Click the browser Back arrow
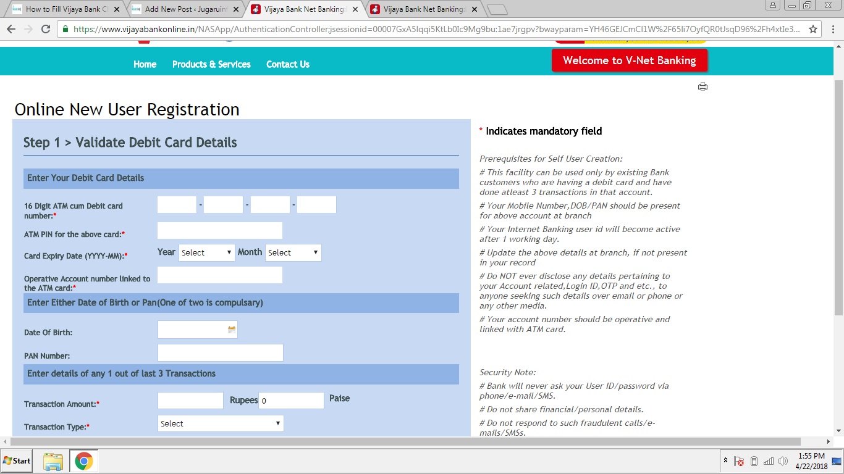The image size is (844, 474). (11, 29)
